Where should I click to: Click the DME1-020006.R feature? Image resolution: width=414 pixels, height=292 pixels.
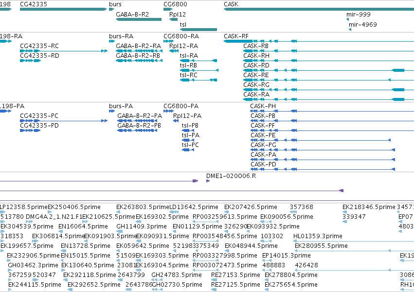point(208,181)
